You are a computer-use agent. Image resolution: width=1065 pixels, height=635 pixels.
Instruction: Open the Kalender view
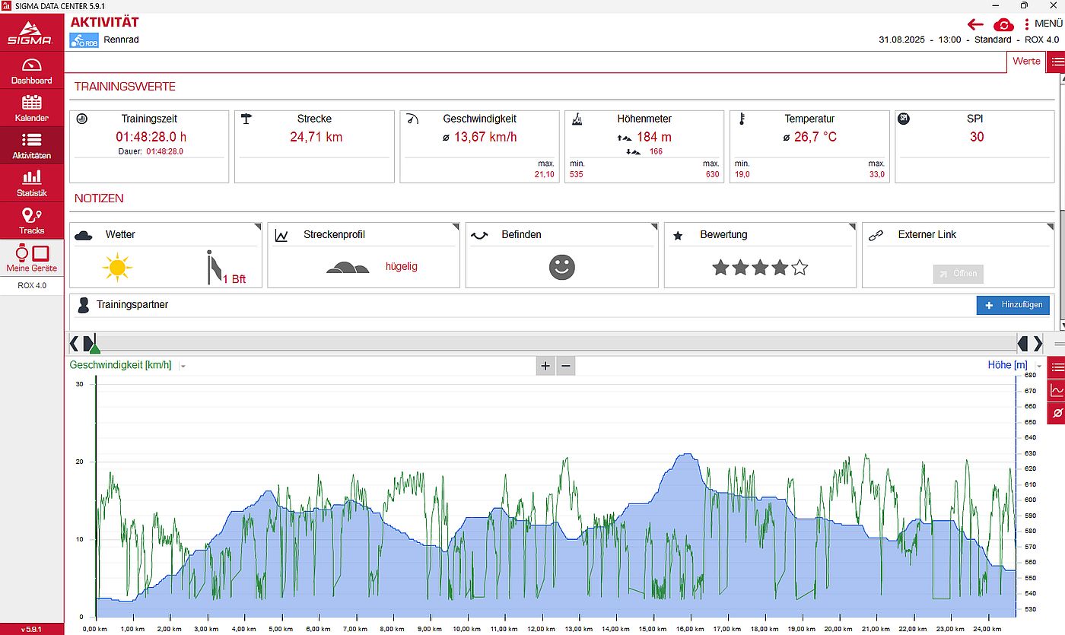[x=31, y=109]
